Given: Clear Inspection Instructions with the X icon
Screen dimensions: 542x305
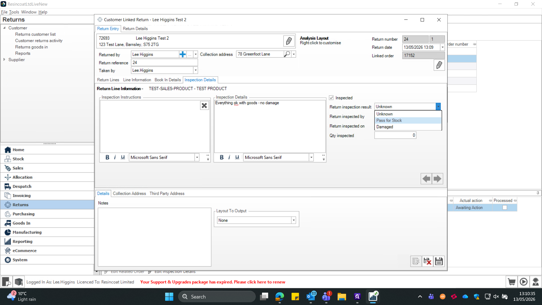Looking at the screenshot, I should tap(204, 105).
